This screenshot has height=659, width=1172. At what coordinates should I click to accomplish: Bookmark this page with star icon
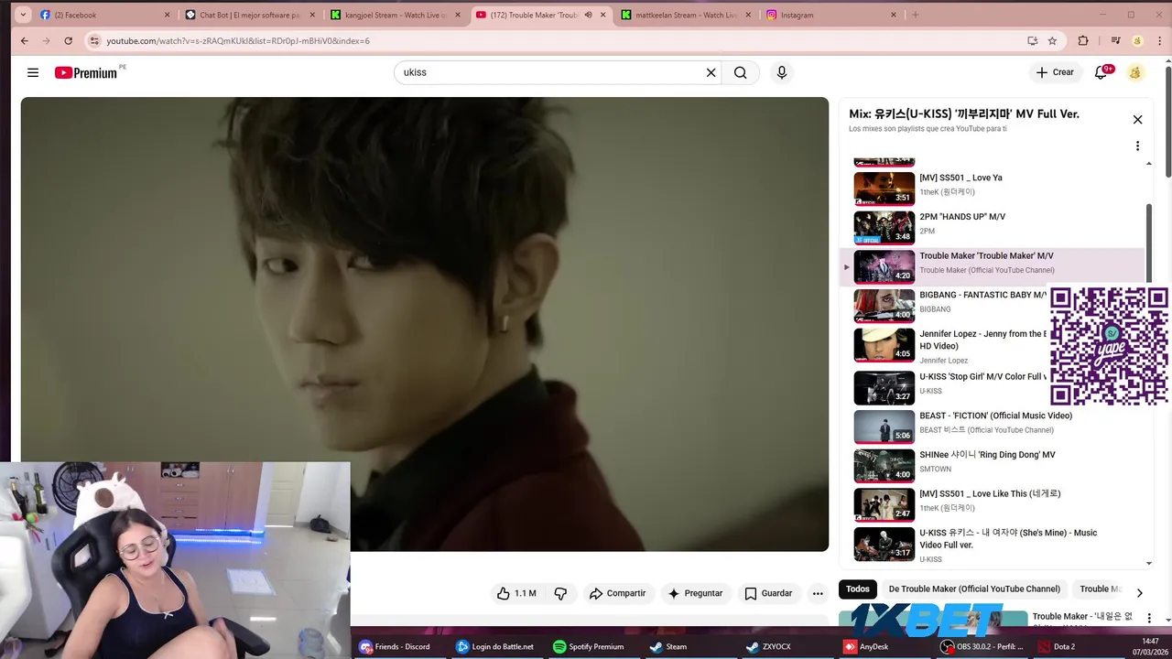[x=1052, y=40]
